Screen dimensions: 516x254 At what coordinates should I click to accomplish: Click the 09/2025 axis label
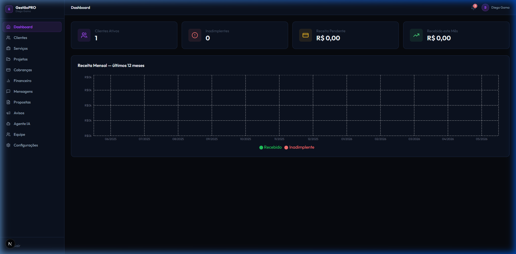212,139
